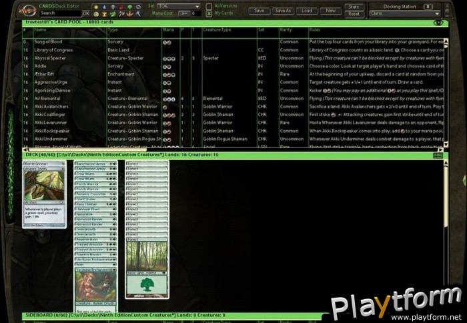The height and width of the screenshot is (323, 467).
Task: Click the crossed tools filter icon
Action: pyautogui.click(x=121, y=14)
